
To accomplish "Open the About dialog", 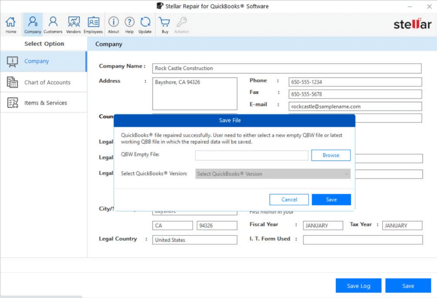I will click(x=113, y=24).
